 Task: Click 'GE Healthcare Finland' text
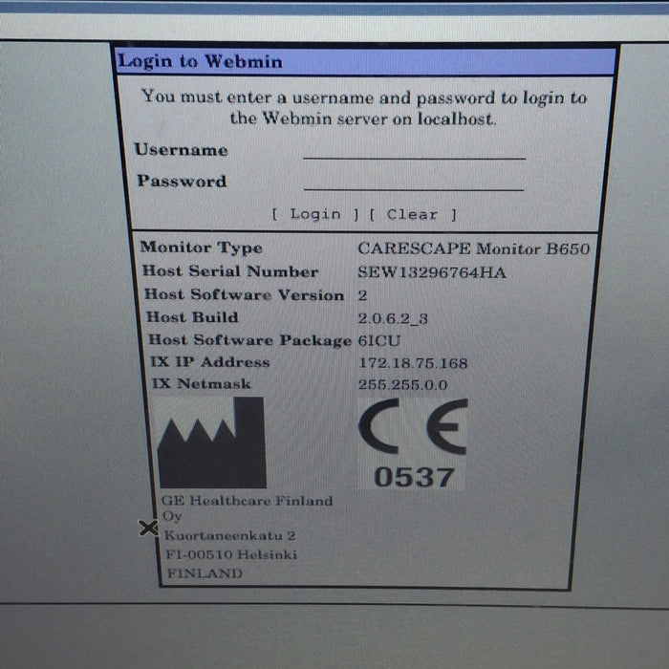point(247,500)
